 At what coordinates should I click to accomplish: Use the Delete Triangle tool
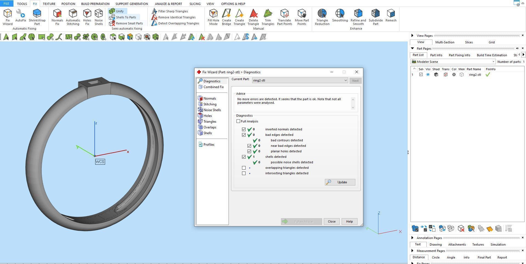tap(253, 17)
